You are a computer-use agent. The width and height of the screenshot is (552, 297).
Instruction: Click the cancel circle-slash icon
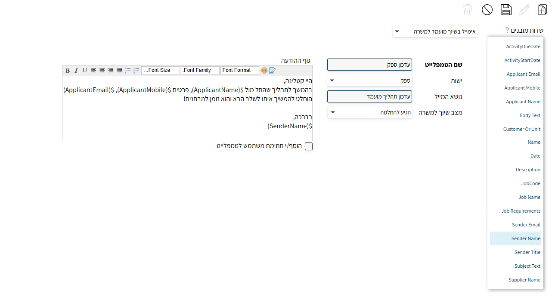tap(487, 10)
